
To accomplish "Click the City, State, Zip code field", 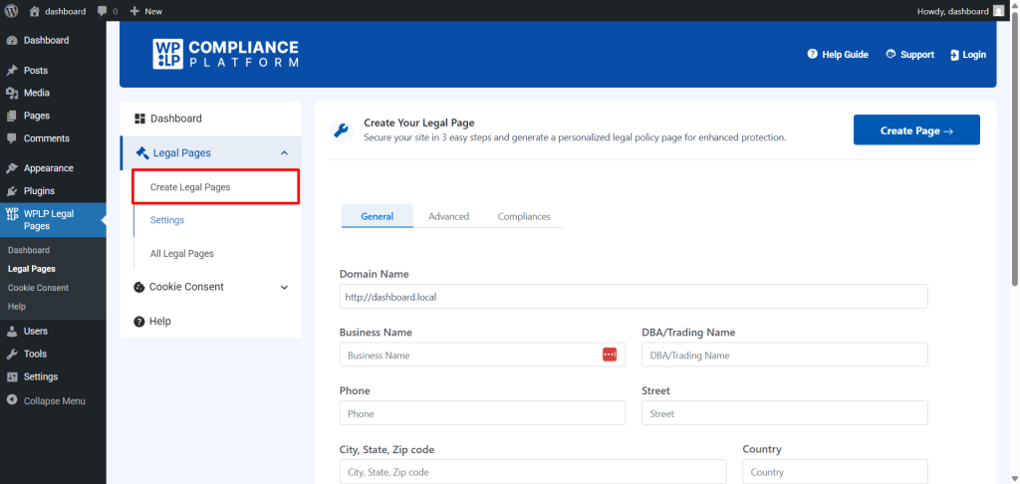I will point(533,472).
